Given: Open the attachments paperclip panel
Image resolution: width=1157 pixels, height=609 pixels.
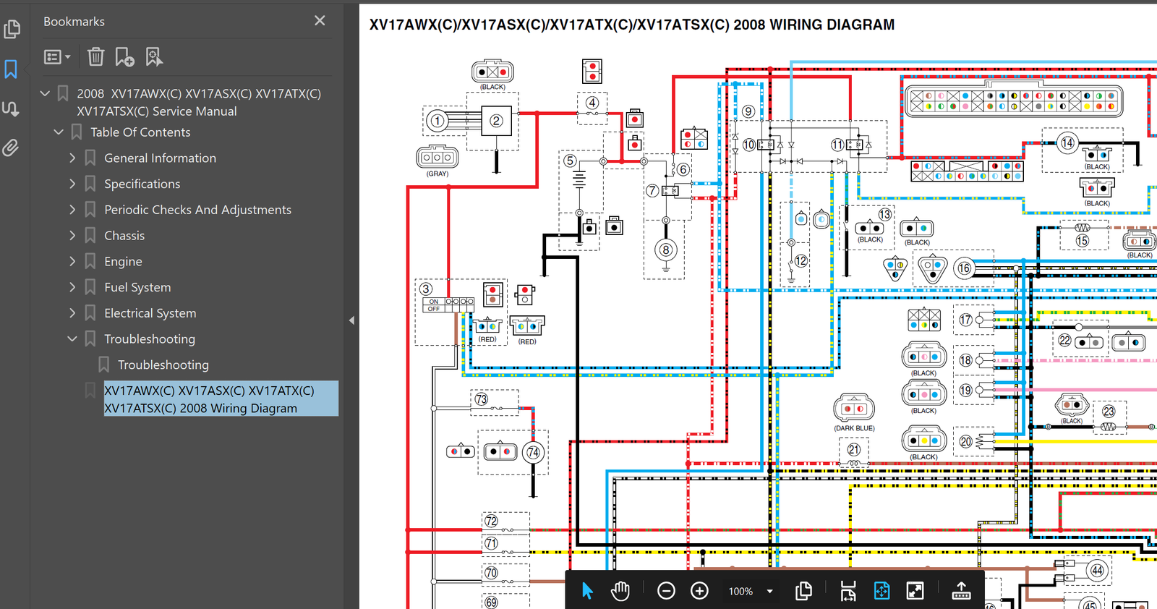Looking at the screenshot, I should coord(11,148).
